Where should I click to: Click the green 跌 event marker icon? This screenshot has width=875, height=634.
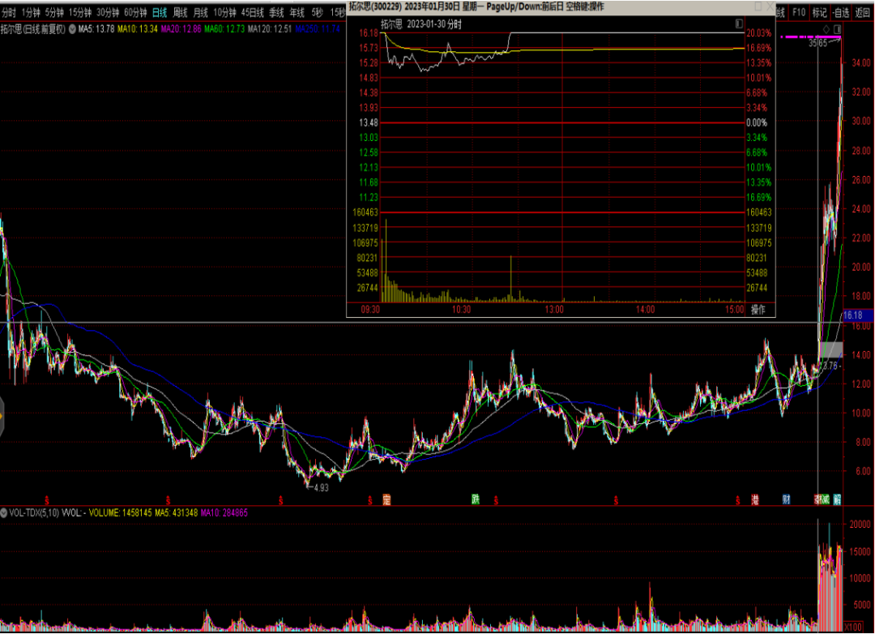pos(476,499)
